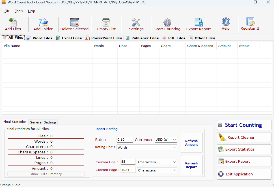Screen dimensions: 274x187
Task: Open the File menu
Action: pos(7,11)
